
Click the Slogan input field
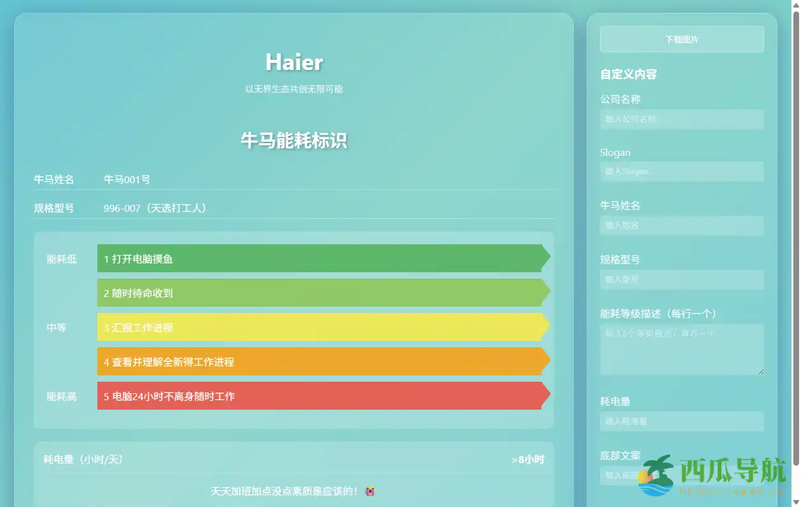681,172
